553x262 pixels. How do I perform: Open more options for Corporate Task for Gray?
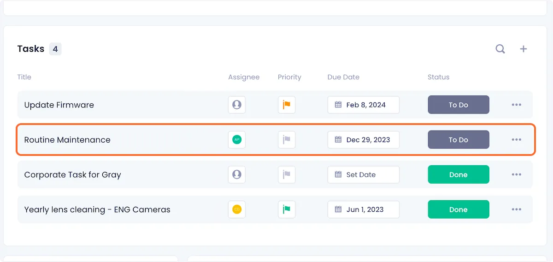(x=517, y=175)
